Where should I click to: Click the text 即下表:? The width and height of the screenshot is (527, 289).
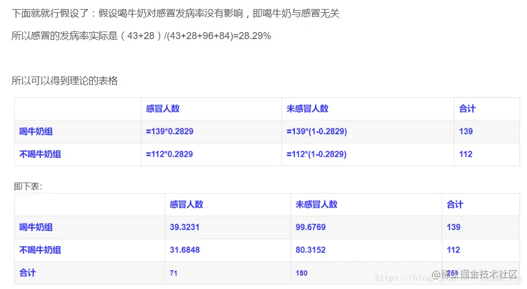coord(28,187)
